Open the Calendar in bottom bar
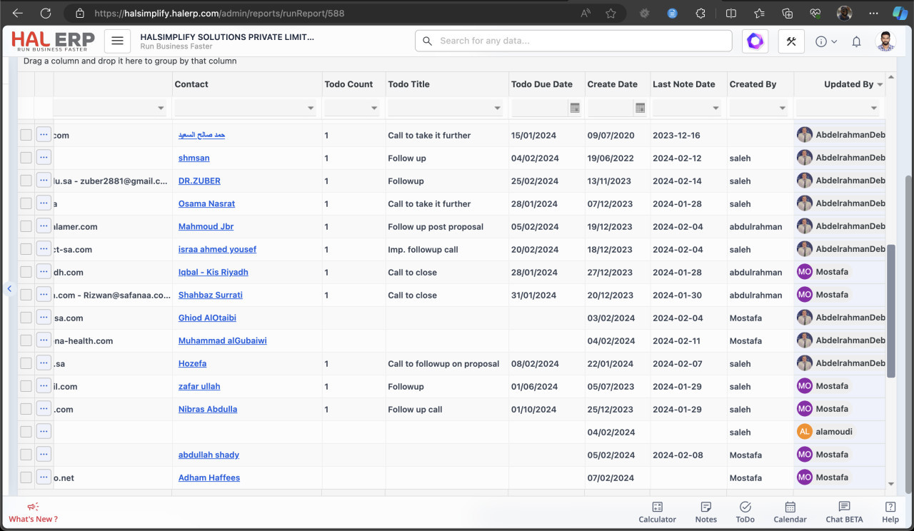Image resolution: width=914 pixels, height=531 pixels. (x=790, y=512)
